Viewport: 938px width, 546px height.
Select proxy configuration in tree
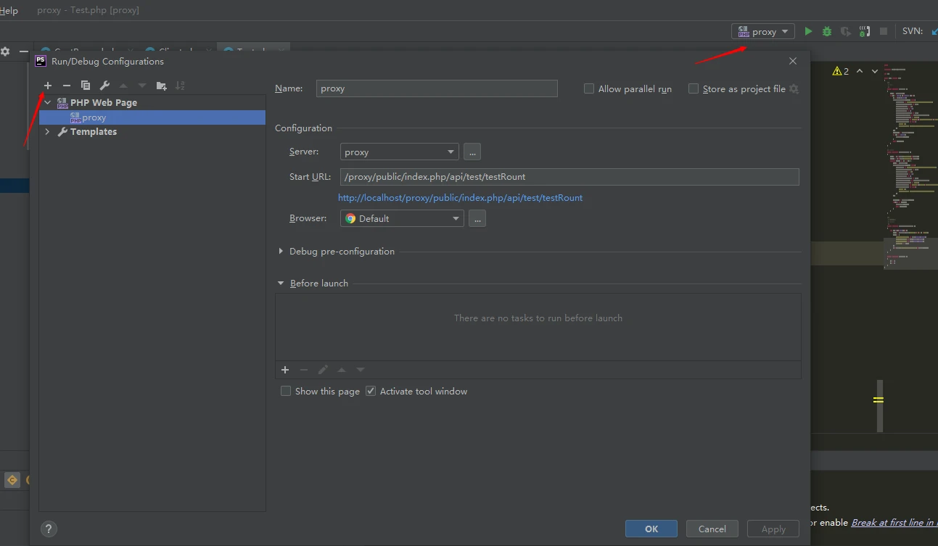(x=94, y=117)
